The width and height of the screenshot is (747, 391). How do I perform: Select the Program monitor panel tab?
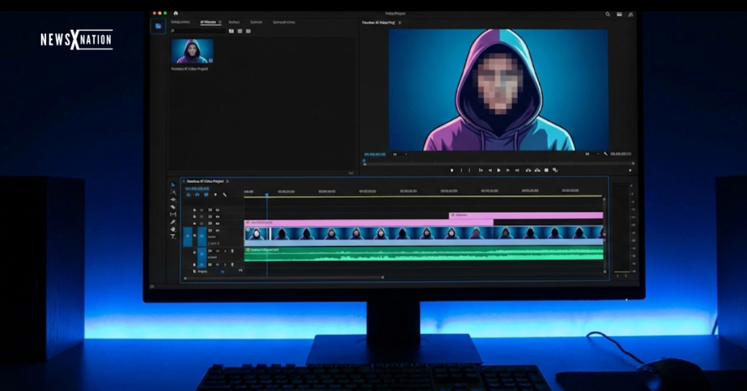(379, 23)
